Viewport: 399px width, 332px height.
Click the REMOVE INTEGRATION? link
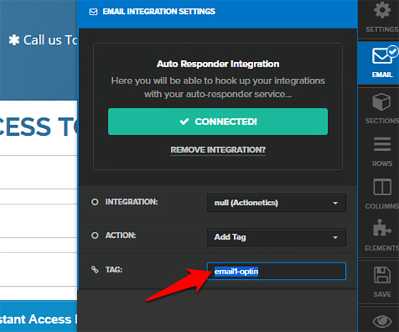coord(218,150)
